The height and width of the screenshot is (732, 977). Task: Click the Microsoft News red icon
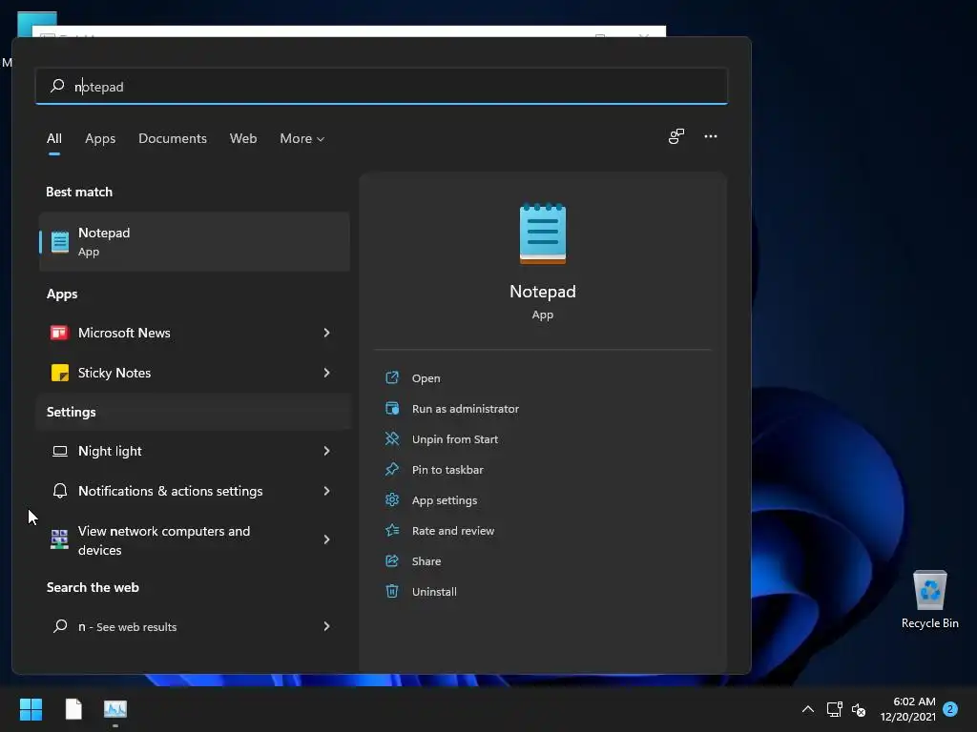pyautogui.click(x=59, y=333)
